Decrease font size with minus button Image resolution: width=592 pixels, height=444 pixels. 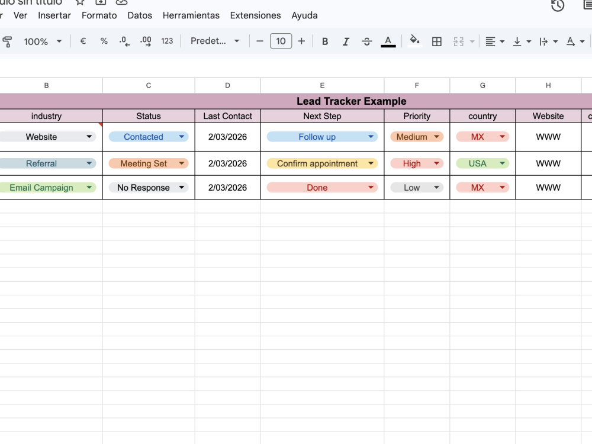coord(260,41)
